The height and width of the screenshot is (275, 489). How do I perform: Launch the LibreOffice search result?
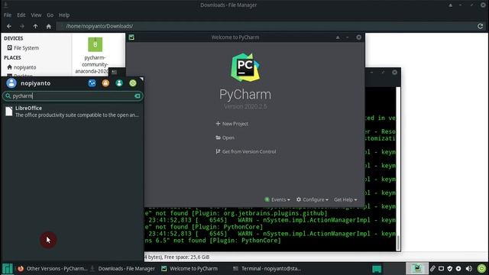point(73,112)
